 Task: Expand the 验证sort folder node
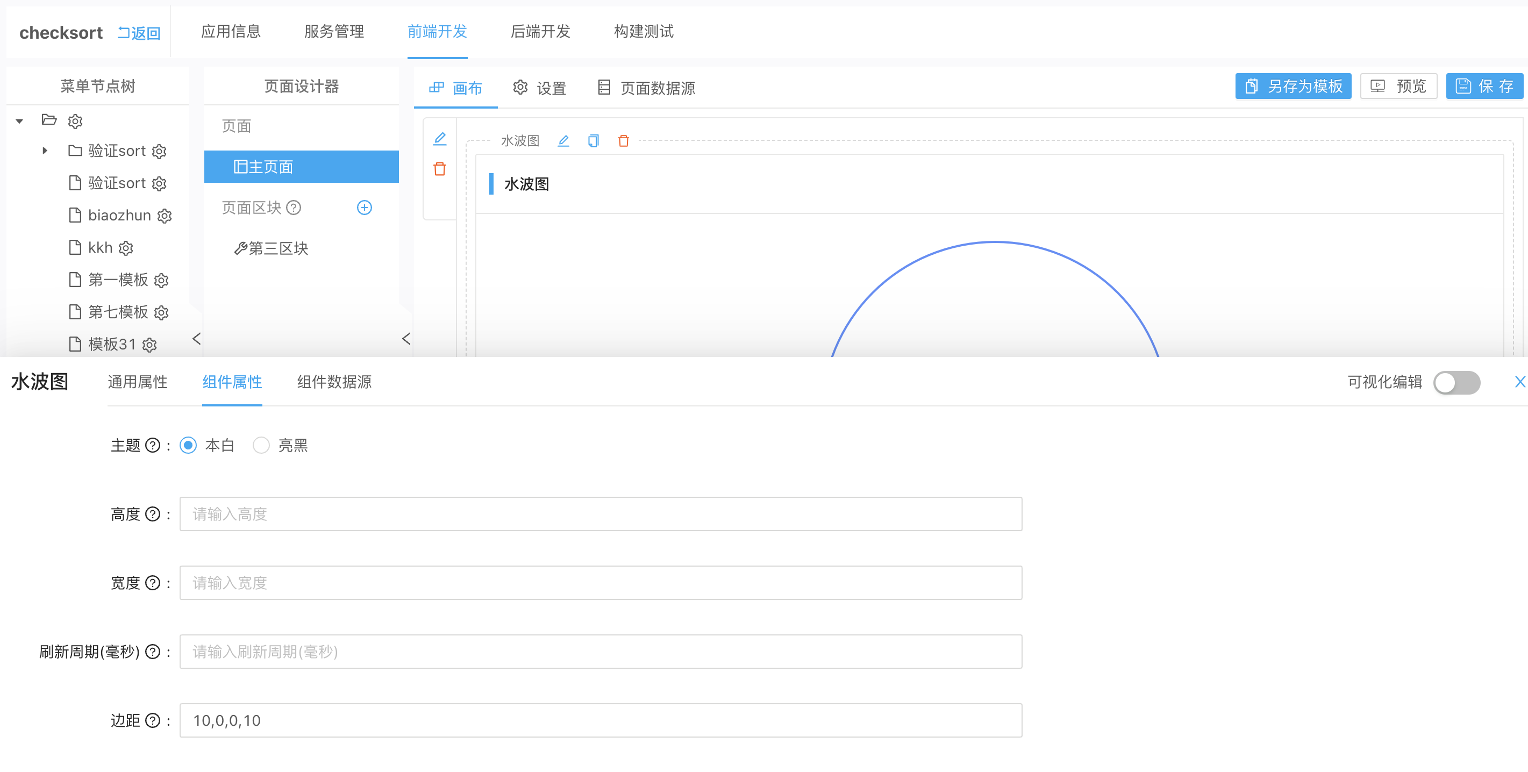45,151
